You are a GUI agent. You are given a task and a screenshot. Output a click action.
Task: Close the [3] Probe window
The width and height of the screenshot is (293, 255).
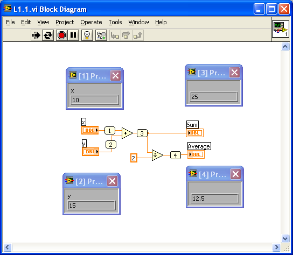point(234,73)
